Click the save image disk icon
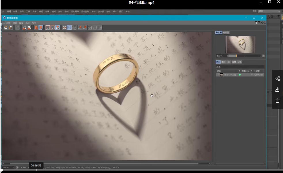The image size is (283, 173). coord(11,28)
